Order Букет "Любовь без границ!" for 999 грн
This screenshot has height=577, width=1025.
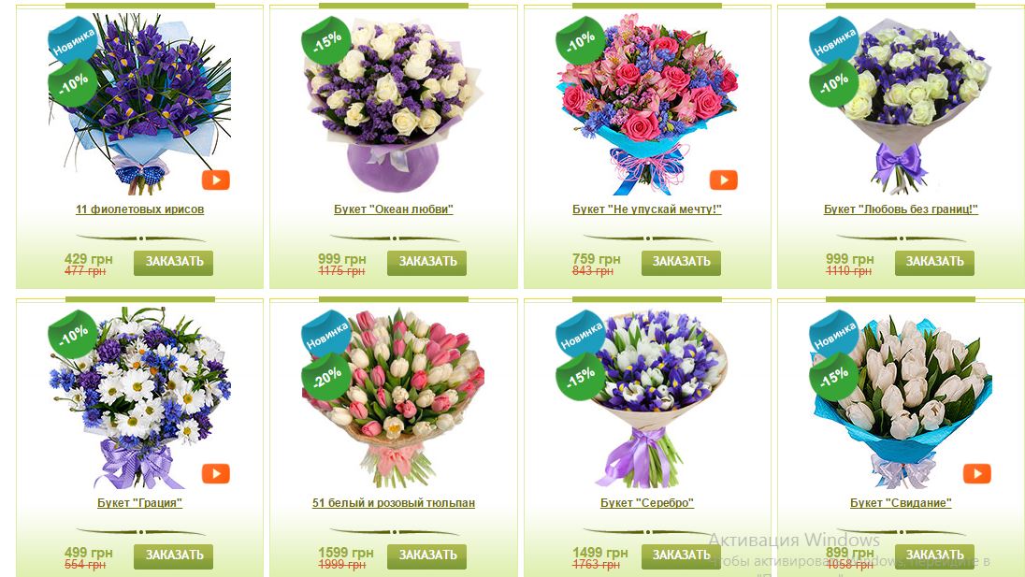935,262
